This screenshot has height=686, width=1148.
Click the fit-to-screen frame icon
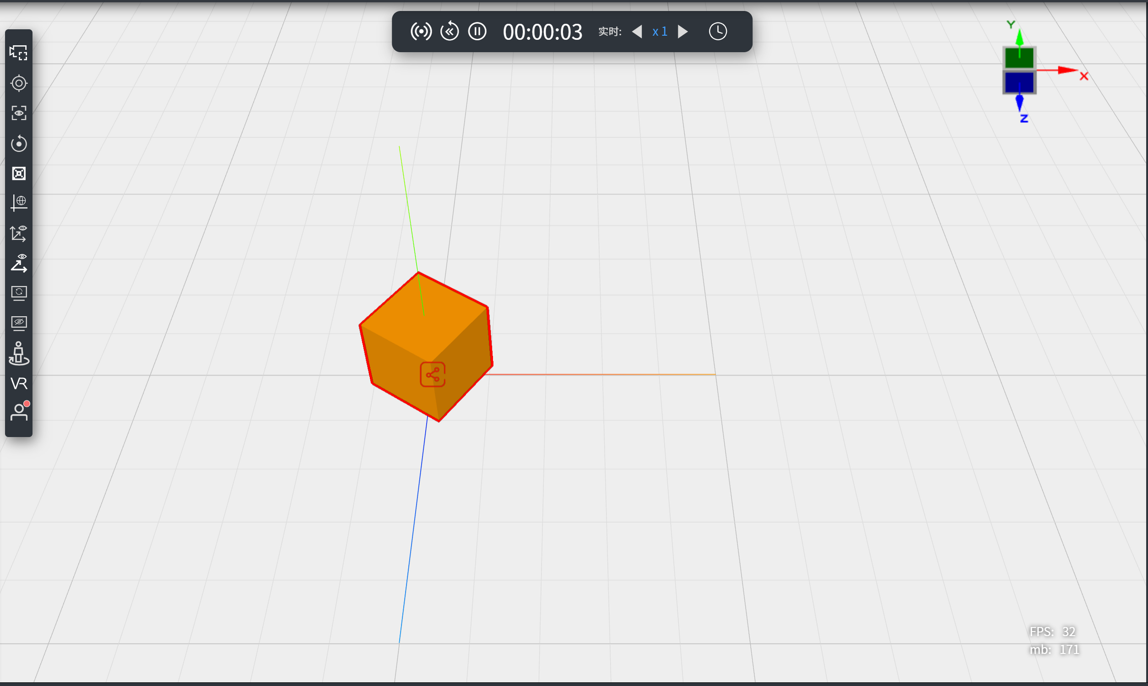18,173
